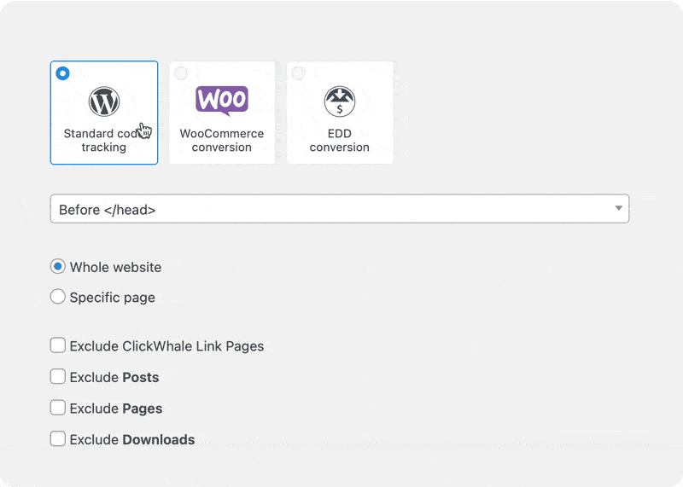Select the EDD conversion radio button
683x487 pixels.
pos(298,73)
